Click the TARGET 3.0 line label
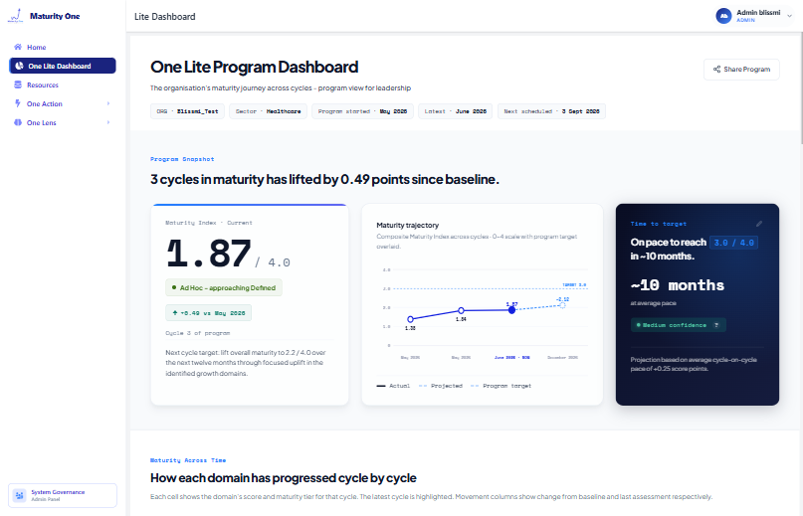This screenshot has height=516, width=803. click(x=574, y=284)
